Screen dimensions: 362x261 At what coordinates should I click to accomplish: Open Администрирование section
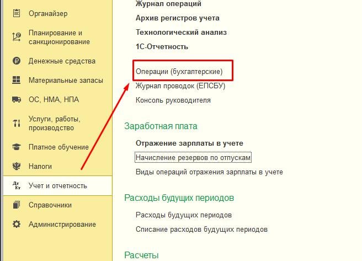coord(62,225)
